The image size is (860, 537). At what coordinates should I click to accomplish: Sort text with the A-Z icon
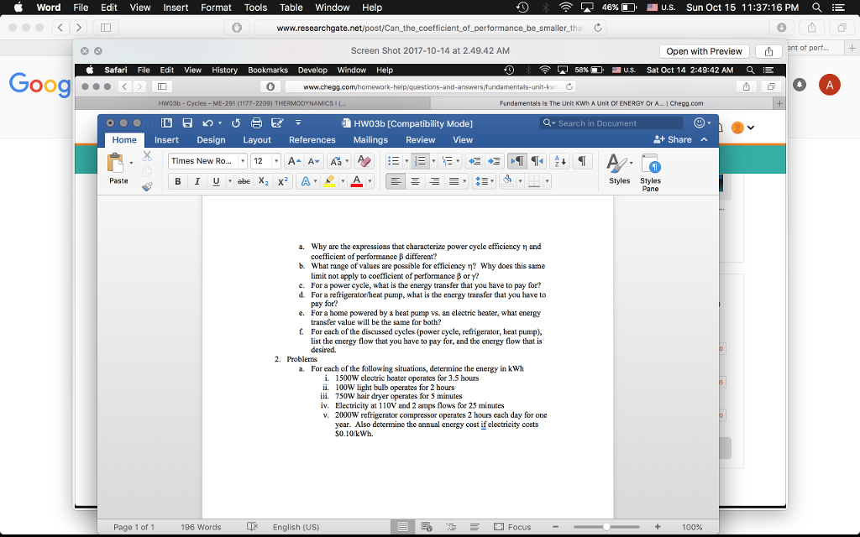point(558,161)
